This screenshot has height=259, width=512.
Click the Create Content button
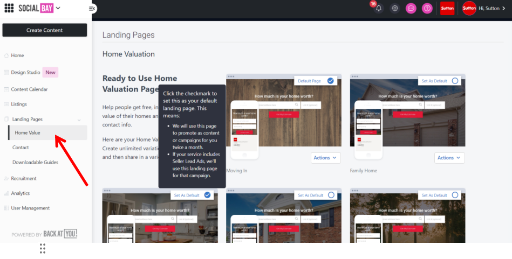pos(45,30)
